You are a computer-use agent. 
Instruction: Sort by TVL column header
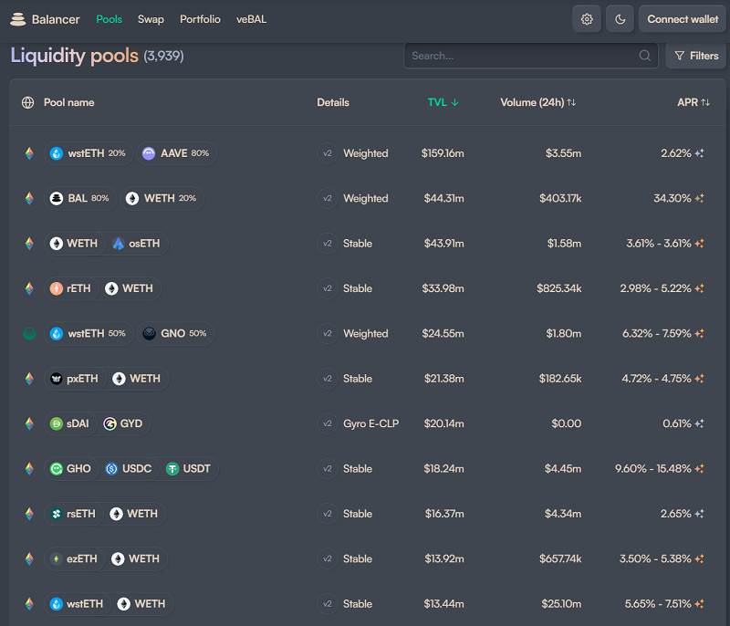tap(443, 102)
